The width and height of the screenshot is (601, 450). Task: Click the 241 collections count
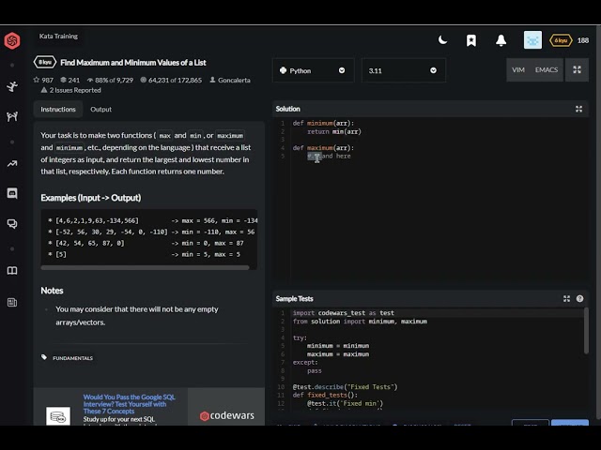point(69,80)
